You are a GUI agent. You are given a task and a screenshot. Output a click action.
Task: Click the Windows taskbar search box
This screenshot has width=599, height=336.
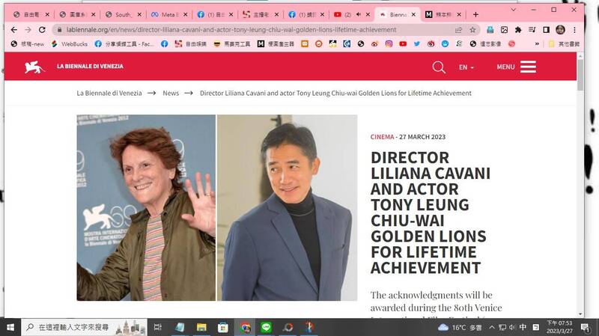(x=84, y=327)
